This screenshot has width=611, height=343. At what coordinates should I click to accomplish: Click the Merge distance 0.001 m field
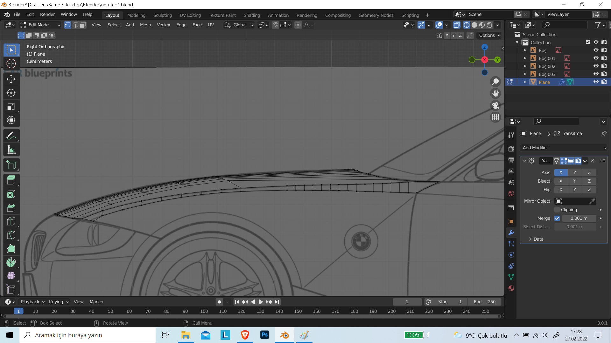[x=579, y=218]
